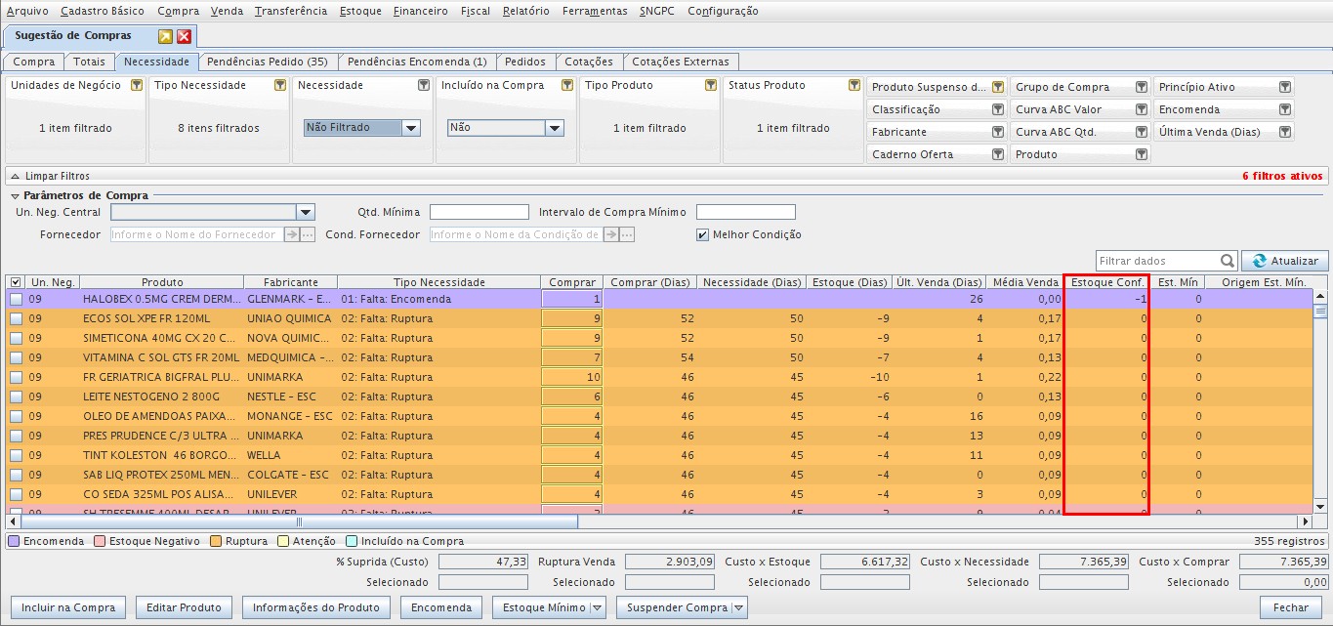
Task: Expand the Suspender Compra button dropdown arrow
Action: click(737, 607)
